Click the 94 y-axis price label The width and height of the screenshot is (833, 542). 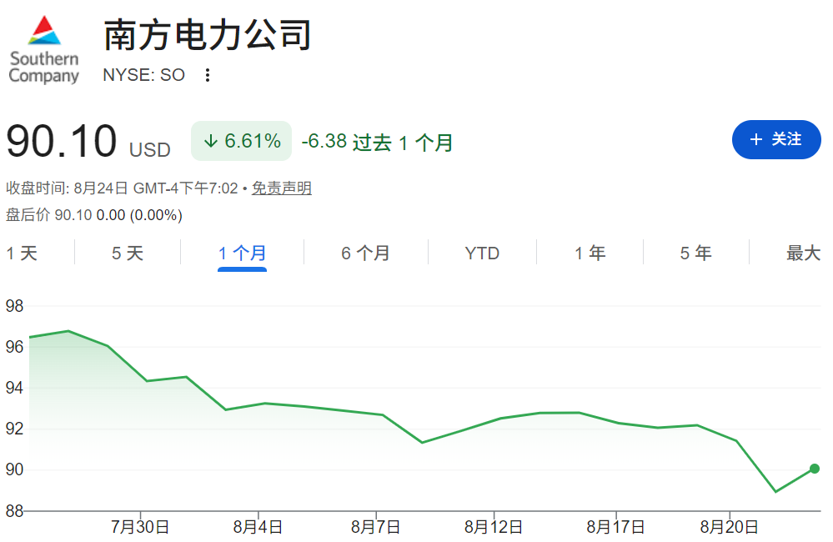pyautogui.click(x=14, y=388)
